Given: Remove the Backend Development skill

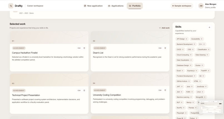Looking at the screenshot, I should click(194, 44).
